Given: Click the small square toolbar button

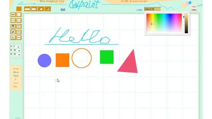Looking at the screenshot, I should click(41, 9).
